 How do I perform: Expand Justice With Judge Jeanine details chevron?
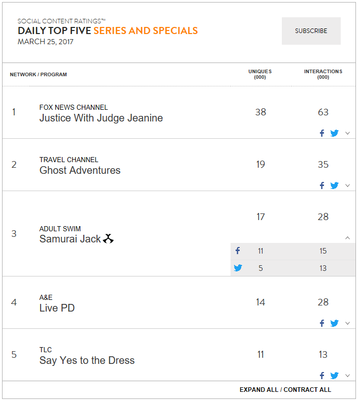pyautogui.click(x=347, y=133)
